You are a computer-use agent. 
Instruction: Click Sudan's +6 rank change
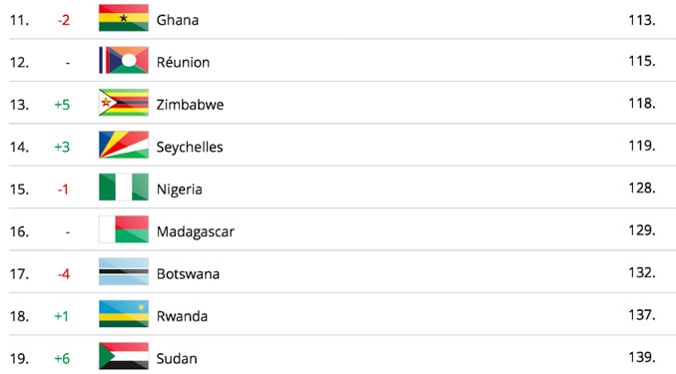pos(62,358)
